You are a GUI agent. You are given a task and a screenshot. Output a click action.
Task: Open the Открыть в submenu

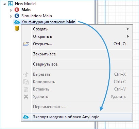[x=77, y=36]
